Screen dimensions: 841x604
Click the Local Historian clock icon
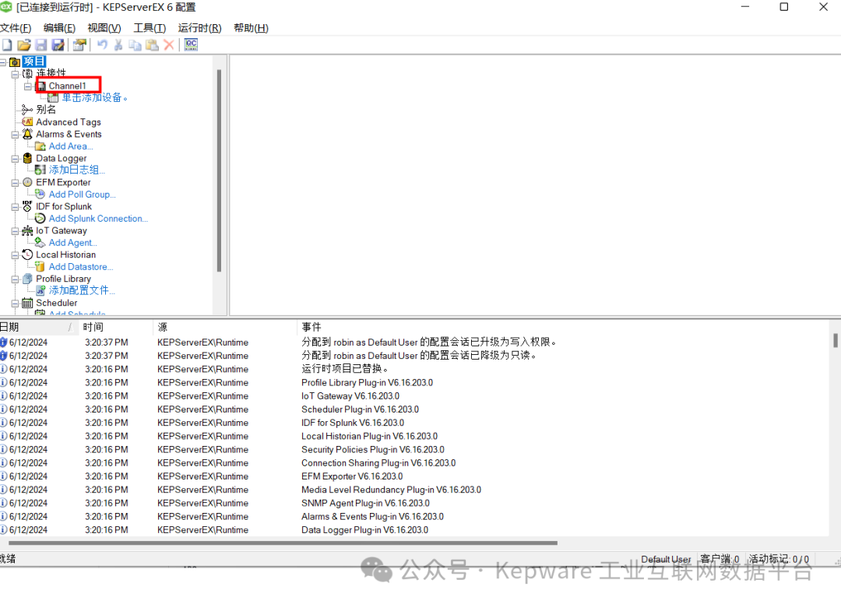point(27,255)
